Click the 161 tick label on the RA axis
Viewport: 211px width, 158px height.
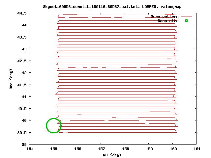click(197, 149)
